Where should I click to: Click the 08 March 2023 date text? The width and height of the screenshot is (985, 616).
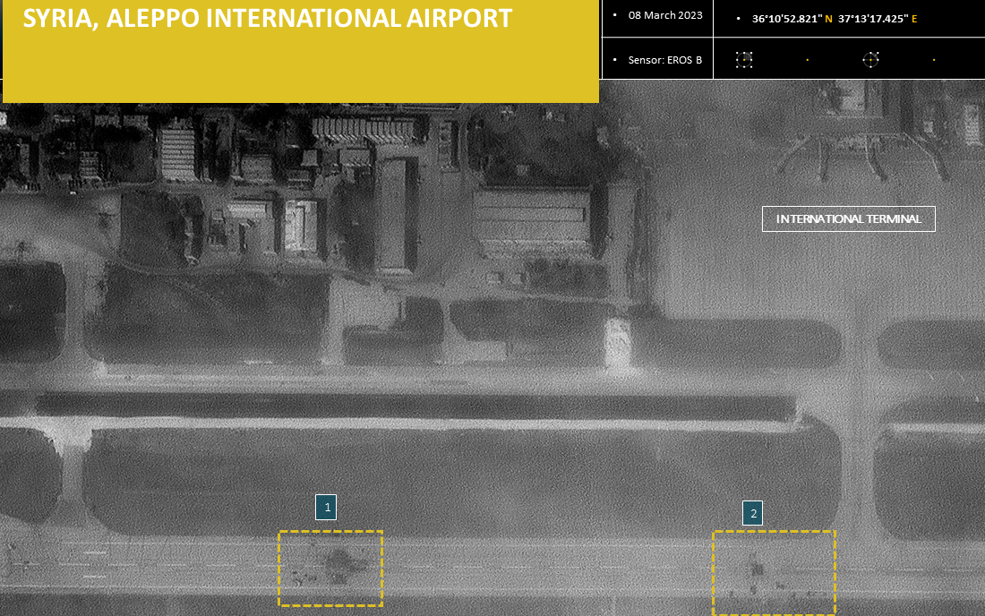click(x=665, y=15)
